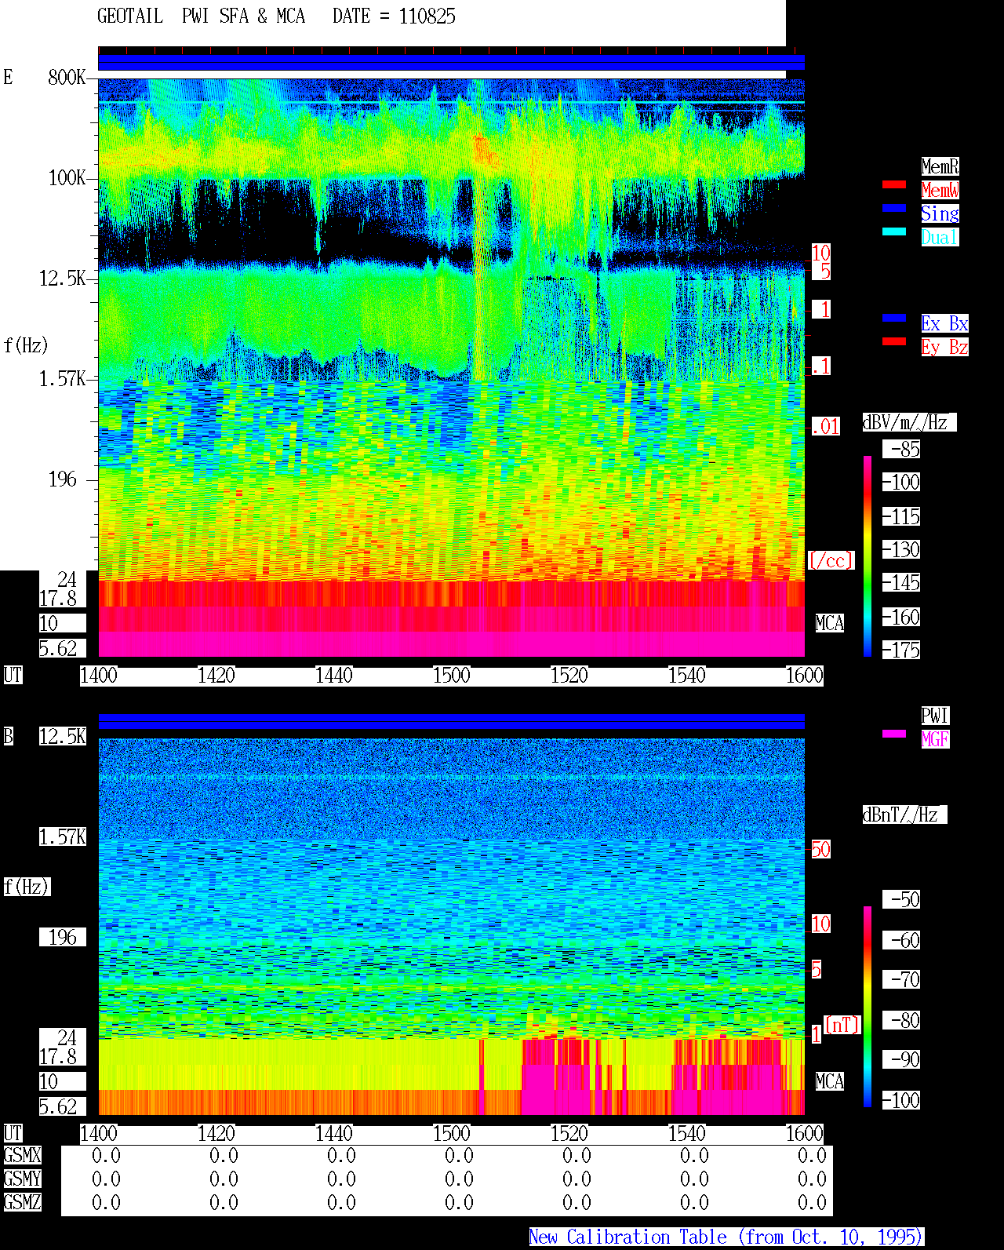Click the dBV/m/√Hz color scale bar
The image size is (1004, 1250).
[868, 556]
